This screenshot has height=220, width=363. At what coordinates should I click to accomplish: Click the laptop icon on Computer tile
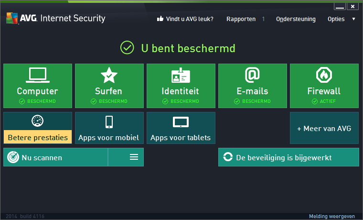pos(37,75)
